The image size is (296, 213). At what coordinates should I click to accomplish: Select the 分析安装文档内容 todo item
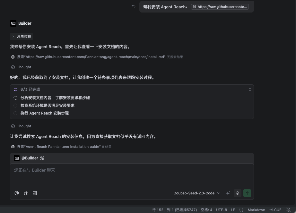[55, 98]
